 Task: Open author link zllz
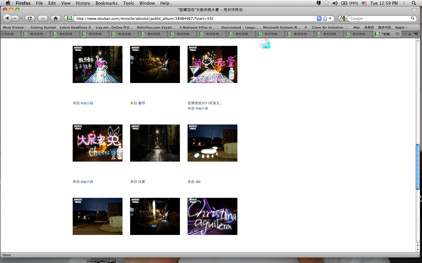pyautogui.click(x=198, y=182)
